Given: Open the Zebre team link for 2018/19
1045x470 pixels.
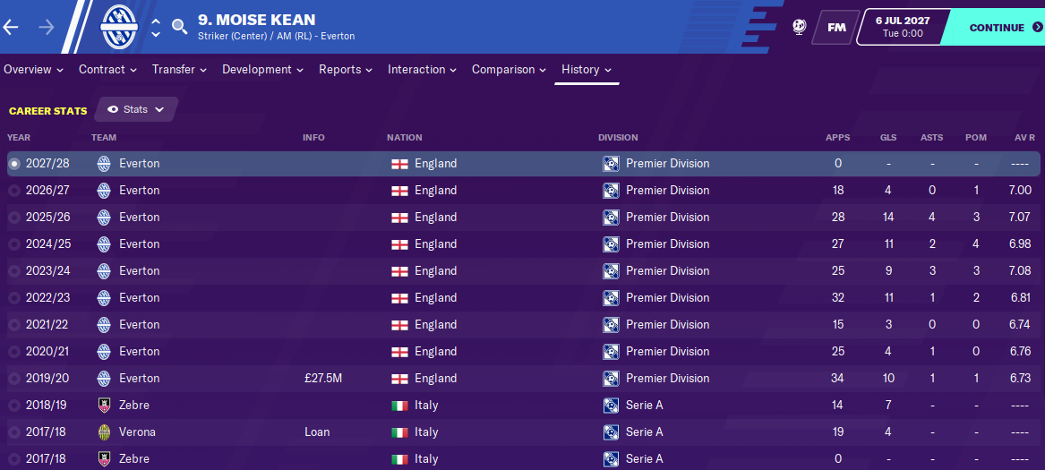Looking at the screenshot, I should (x=133, y=405).
